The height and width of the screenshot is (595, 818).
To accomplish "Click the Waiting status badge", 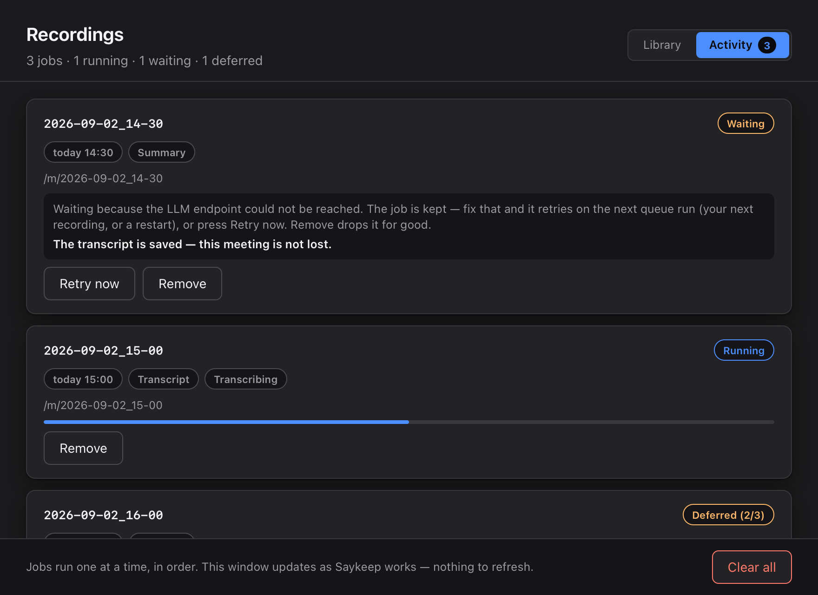I will tap(745, 124).
